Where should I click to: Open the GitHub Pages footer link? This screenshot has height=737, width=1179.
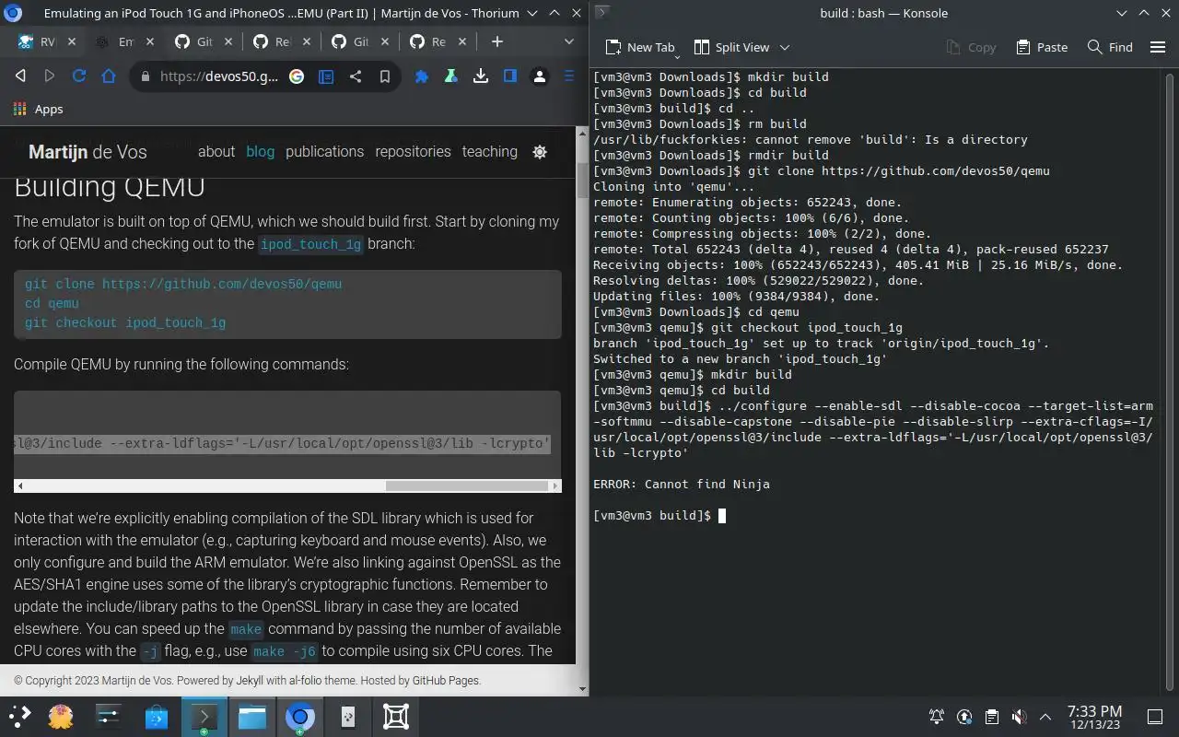click(x=445, y=681)
